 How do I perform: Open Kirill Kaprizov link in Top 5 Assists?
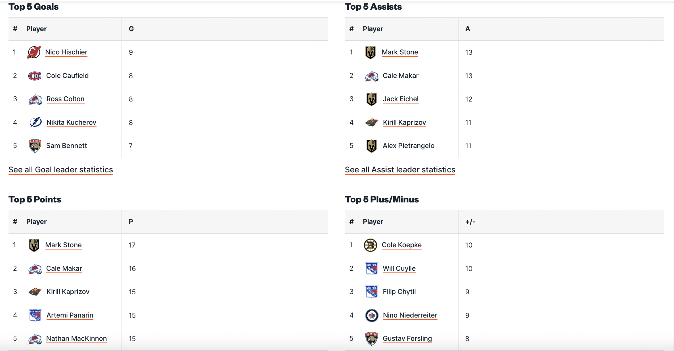[x=404, y=122]
